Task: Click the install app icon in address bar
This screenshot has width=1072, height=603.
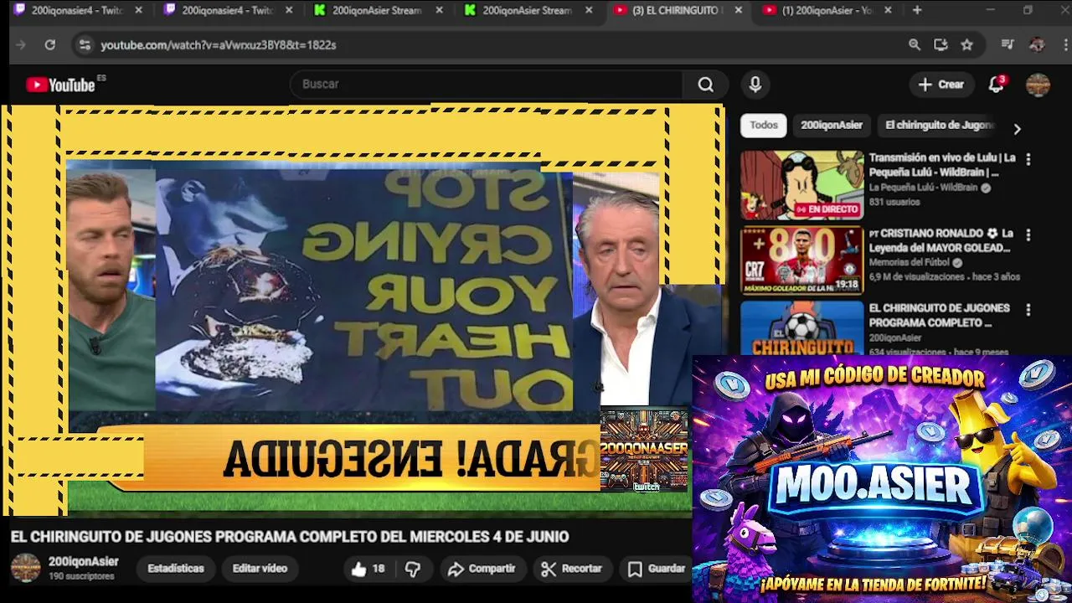Action: coord(941,45)
